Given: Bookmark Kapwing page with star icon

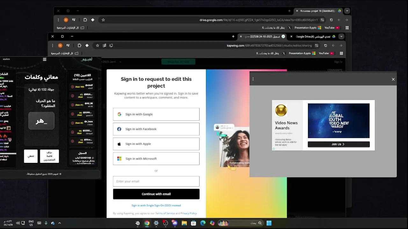Looking at the screenshot, I should click(x=98, y=45).
